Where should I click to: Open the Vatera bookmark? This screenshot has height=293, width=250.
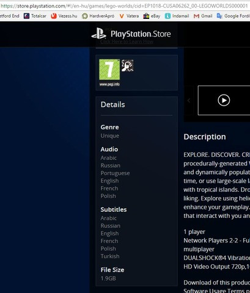pyautogui.click(x=129, y=16)
